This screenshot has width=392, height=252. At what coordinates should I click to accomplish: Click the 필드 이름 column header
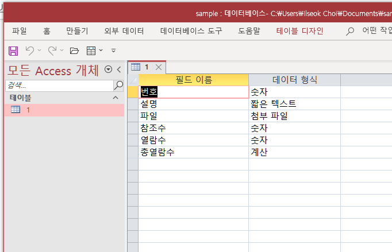coord(194,80)
